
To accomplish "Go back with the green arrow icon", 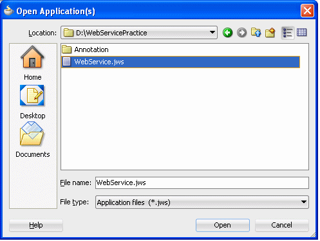I will point(227,33).
